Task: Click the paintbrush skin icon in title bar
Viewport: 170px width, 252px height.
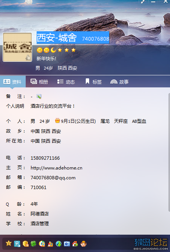Action: [143, 2]
